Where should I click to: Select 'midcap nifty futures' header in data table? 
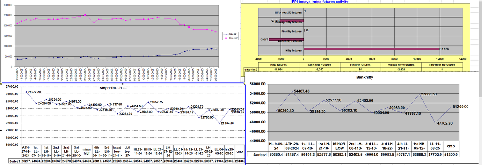[x=401, y=64]
